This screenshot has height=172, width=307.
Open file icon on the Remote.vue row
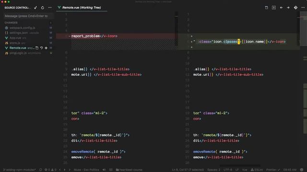coord(37,48)
